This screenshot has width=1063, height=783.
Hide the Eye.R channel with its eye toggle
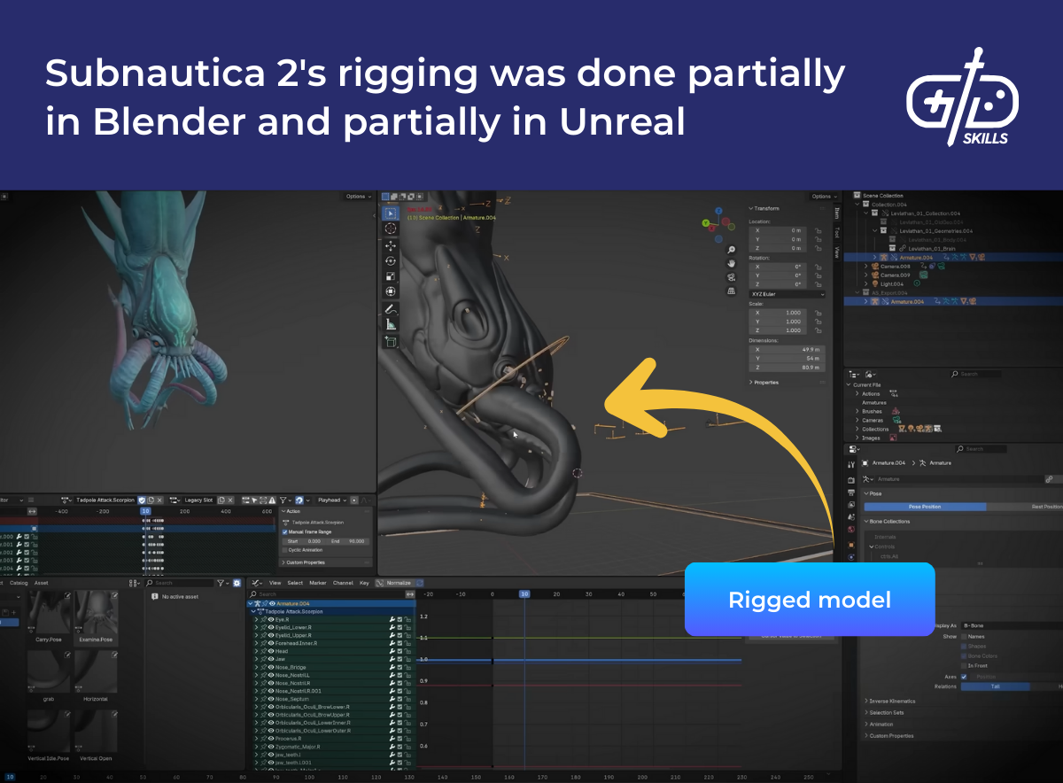(271, 618)
